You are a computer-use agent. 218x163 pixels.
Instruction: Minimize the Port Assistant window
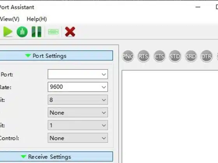point(198,7)
